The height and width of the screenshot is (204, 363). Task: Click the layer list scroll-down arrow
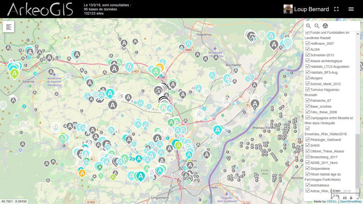pos(358,198)
